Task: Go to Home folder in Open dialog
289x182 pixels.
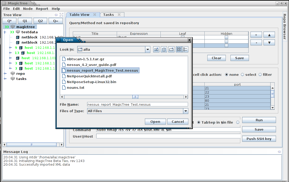Action: [x=164, y=49]
